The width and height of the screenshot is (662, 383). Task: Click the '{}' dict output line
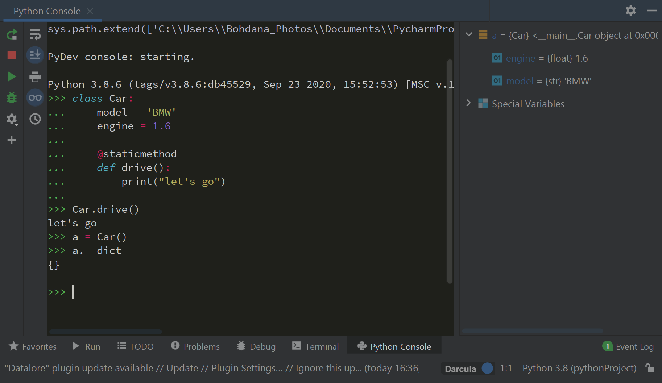(54, 265)
